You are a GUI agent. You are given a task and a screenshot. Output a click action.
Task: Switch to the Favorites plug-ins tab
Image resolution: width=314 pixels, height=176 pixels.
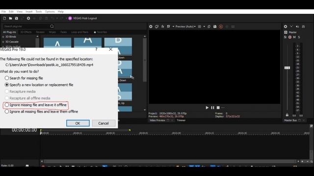click(x=100, y=32)
